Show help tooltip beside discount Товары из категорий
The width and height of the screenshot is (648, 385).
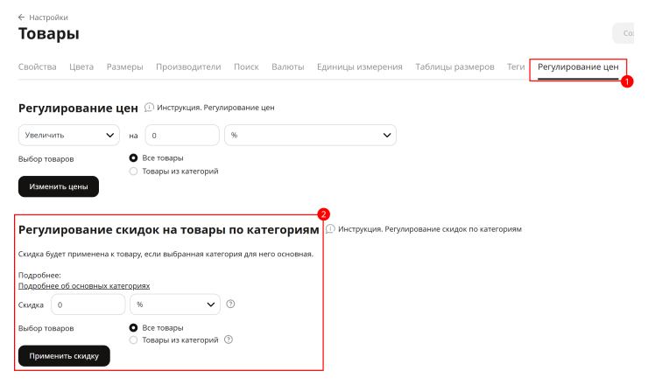click(x=229, y=339)
